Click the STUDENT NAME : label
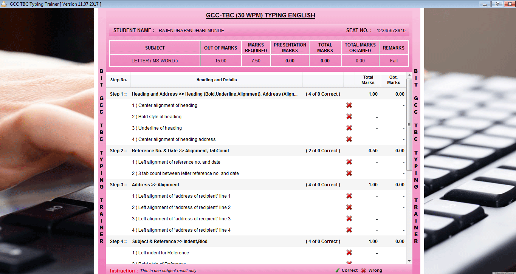Screen dimensions: 516x274 pyautogui.click(x=134, y=30)
